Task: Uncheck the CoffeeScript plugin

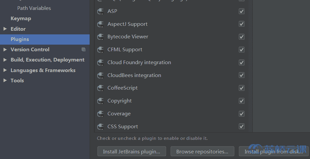Action: coord(242,88)
